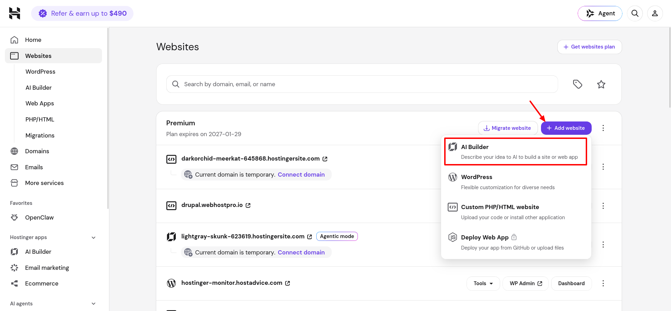Click the Home icon in sidebar
Screen dimensions: 671x311
coord(14,40)
